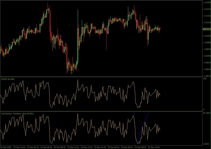The height and width of the screenshot is (149, 211).
Task: Click the 1.31055 price scale label
Action: 207,36
